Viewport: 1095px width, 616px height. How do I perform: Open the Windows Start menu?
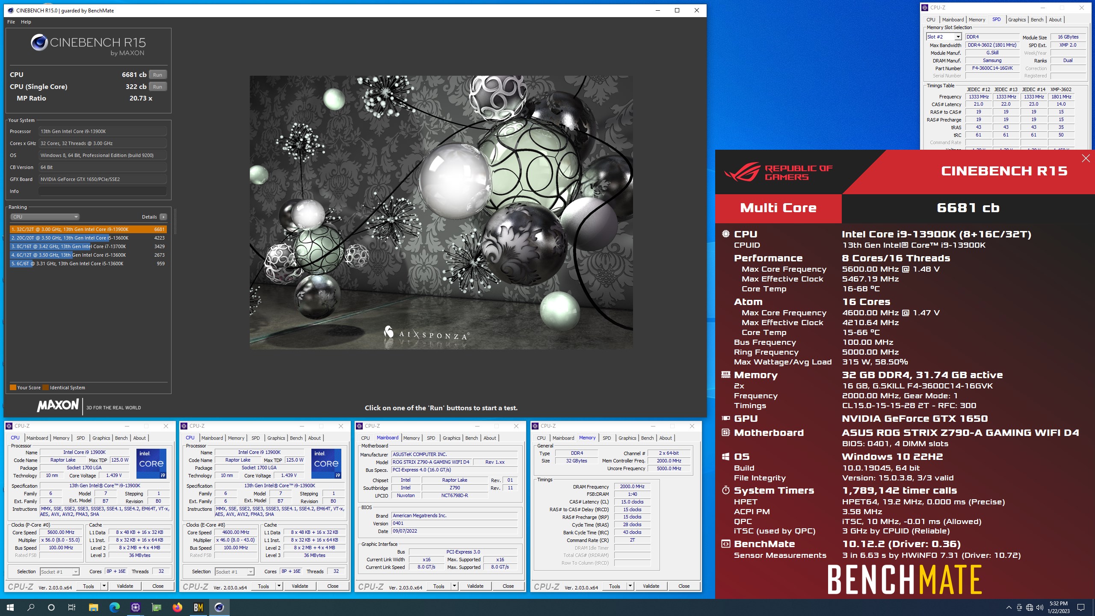point(10,607)
